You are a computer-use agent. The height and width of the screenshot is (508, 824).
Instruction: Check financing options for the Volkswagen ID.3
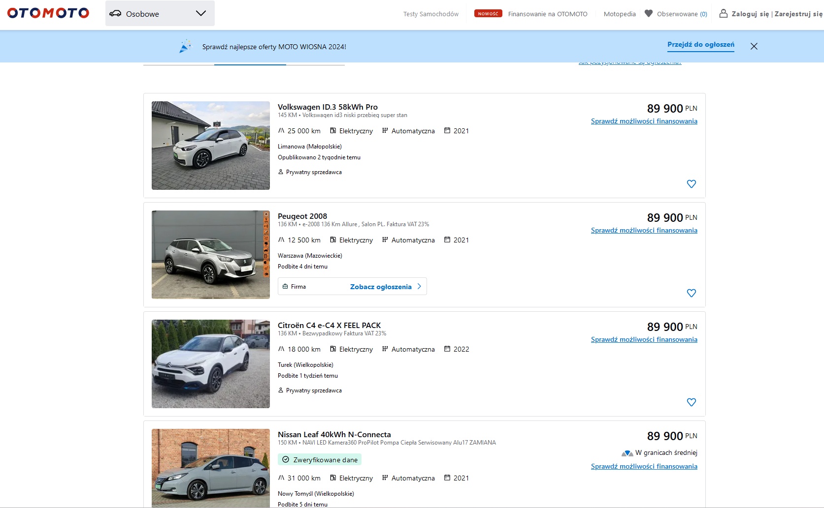point(644,121)
